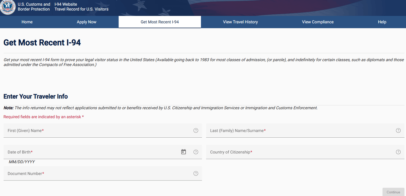Switch to View Travel History tab
This screenshot has height=196, width=406.
coord(240,22)
